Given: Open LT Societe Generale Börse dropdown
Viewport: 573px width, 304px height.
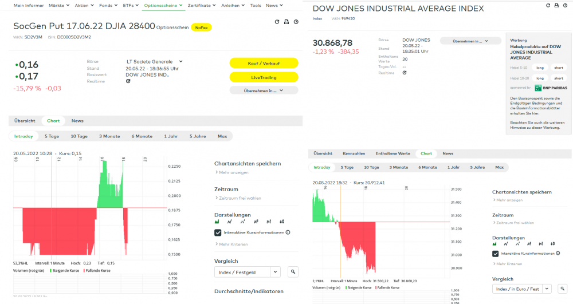Looking at the screenshot, I should click(x=154, y=62).
